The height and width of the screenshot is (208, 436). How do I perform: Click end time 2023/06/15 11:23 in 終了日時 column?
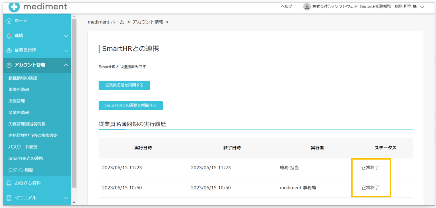(x=211, y=168)
